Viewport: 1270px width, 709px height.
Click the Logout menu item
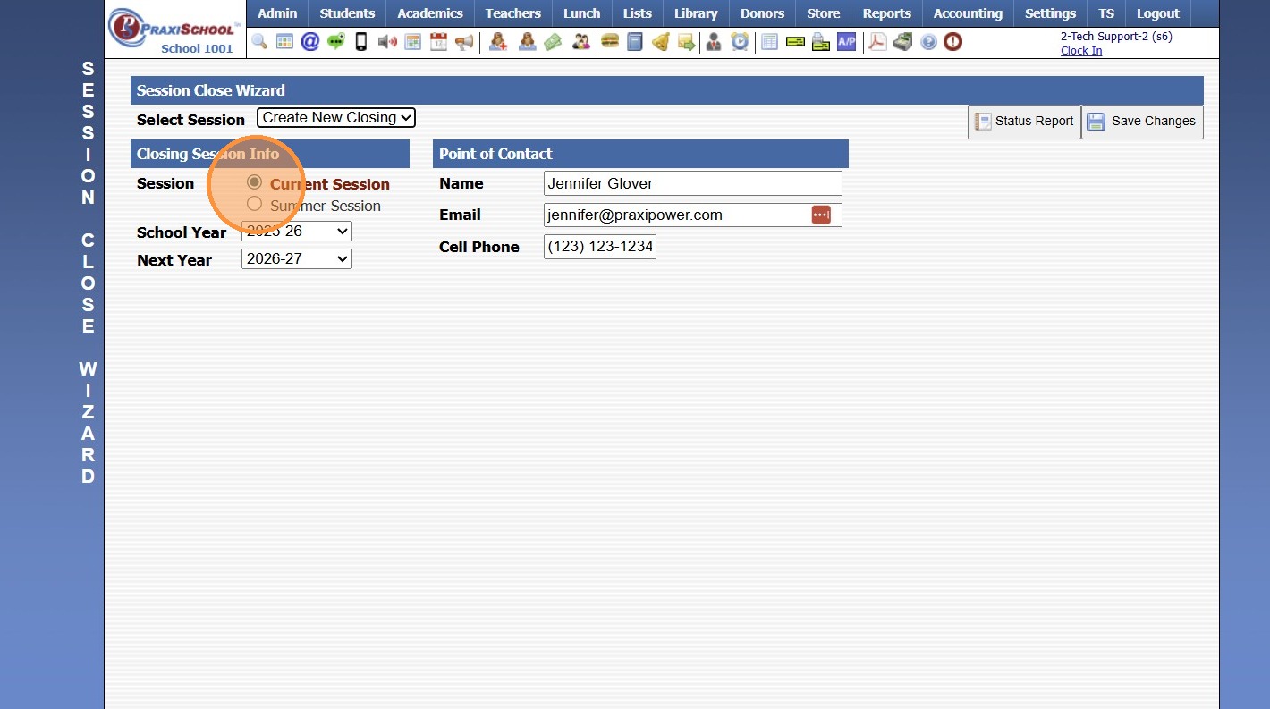click(1158, 13)
